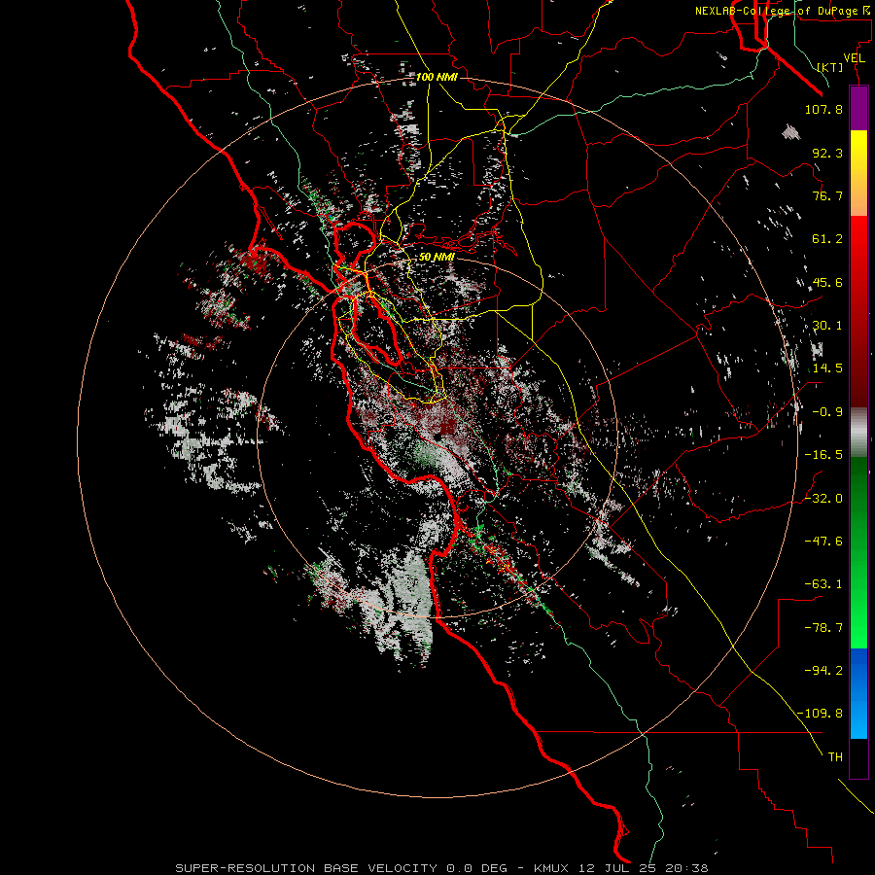875x875 pixels.
Task: Click the 45.6 velocity scale value
Action: tap(827, 282)
